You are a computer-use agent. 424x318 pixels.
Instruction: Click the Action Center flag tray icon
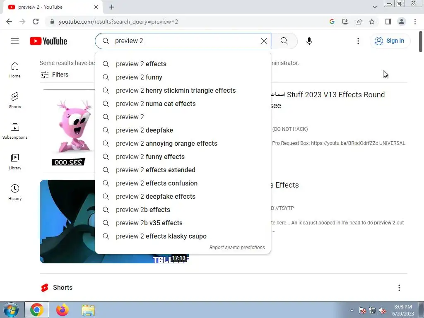(362, 311)
